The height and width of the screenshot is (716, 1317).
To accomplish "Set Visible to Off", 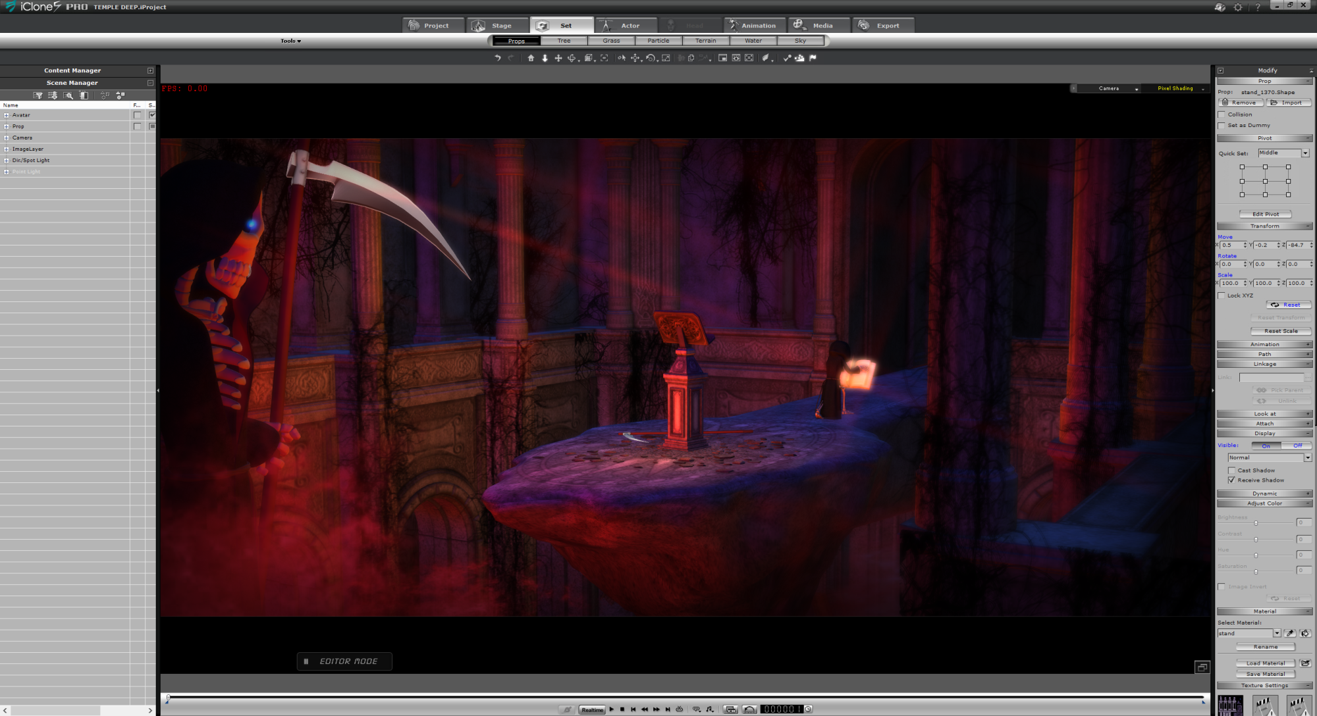I will point(1297,446).
